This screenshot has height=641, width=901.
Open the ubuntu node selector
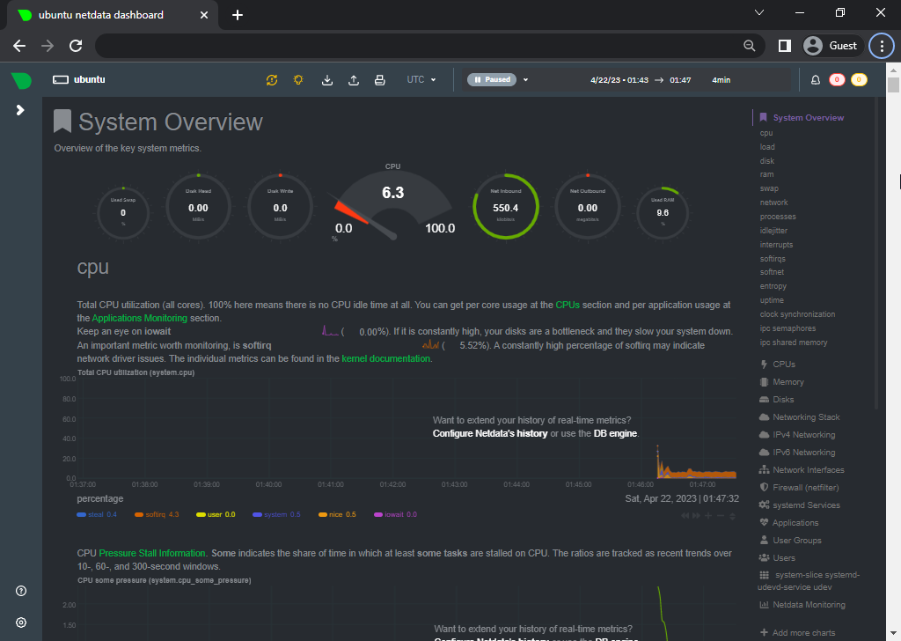coord(79,80)
